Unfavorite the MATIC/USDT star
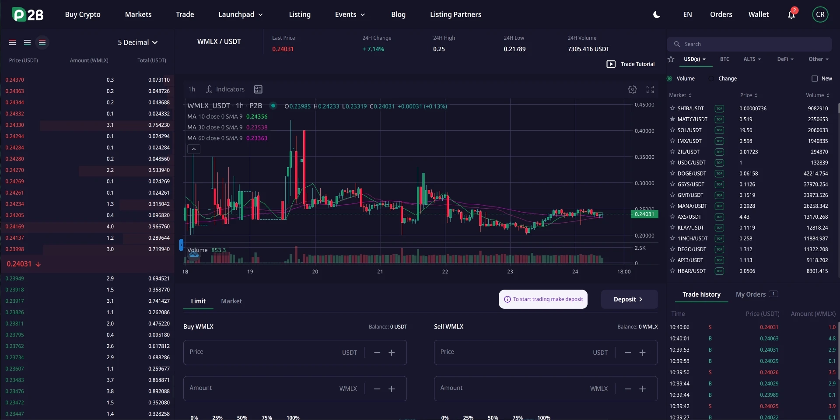Screen dimensions: 840x420 [672, 119]
